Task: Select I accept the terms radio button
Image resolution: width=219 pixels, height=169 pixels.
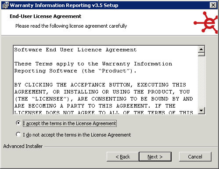Action: tap(18, 123)
